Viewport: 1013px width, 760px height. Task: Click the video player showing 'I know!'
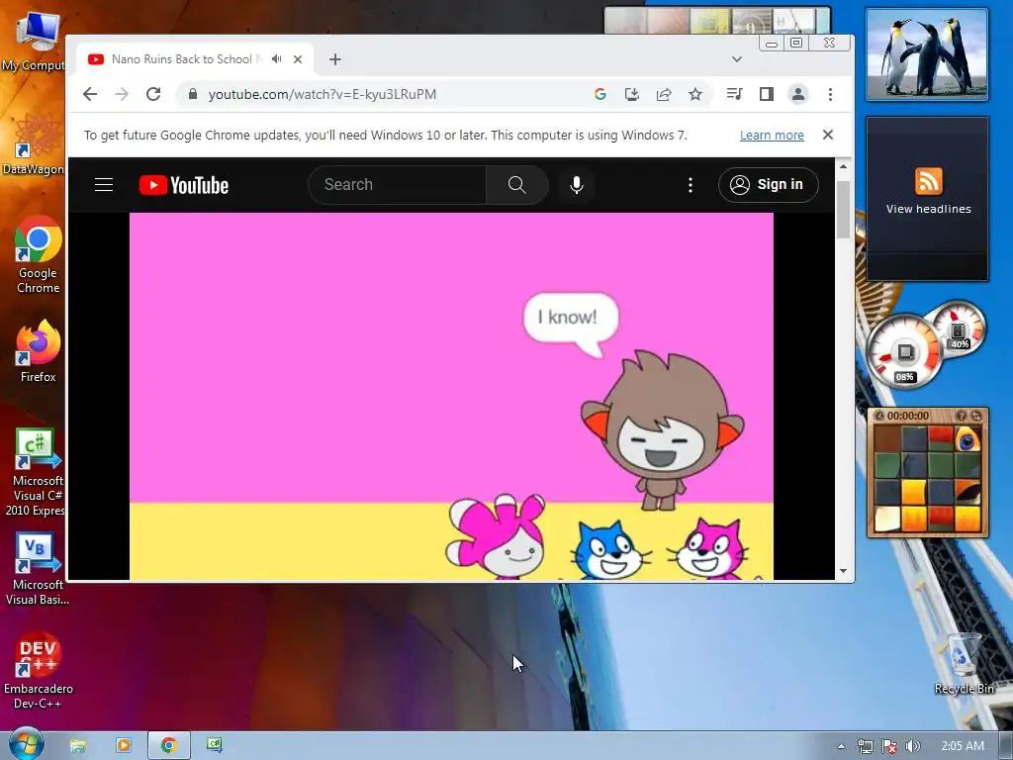pos(451,396)
